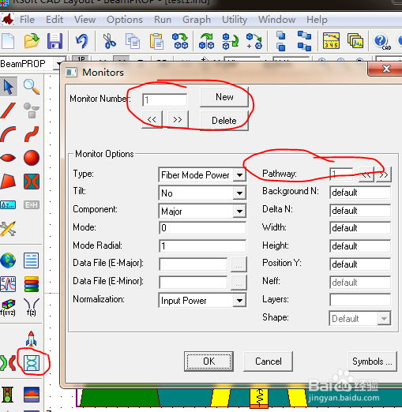Screen dimensions: 402x412
Task: Expand the Shape dropdown
Action: (384, 318)
